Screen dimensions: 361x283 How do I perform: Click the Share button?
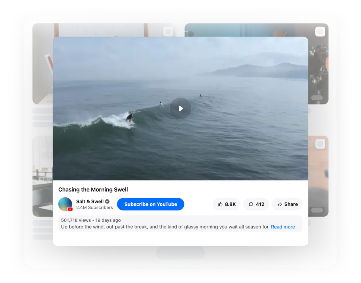pyautogui.click(x=287, y=204)
